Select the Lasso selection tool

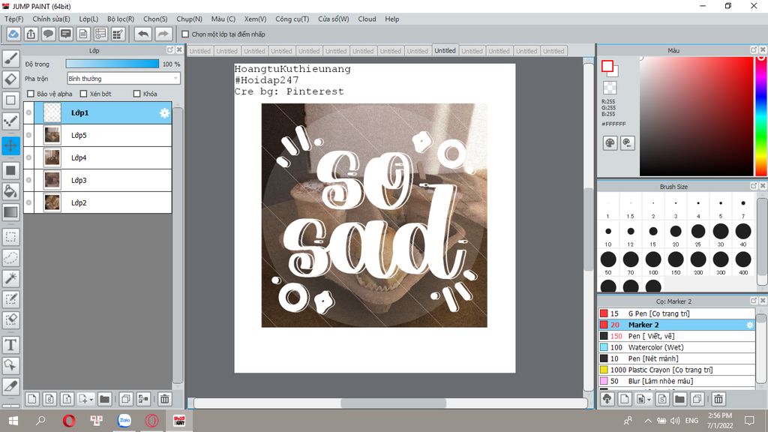pyautogui.click(x=10, y=258)
